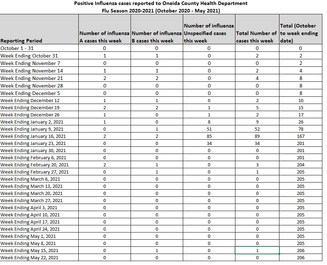
Task: Click the cumulative total 26 for January 2
Action: (x=301, y=122)
